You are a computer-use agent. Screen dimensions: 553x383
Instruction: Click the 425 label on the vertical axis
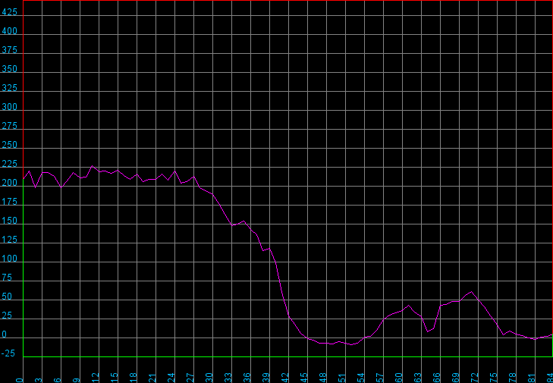(x=9, y=12)
